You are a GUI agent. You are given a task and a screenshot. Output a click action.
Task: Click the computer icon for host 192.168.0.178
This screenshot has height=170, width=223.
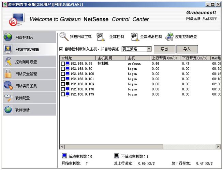coord(68,89)
